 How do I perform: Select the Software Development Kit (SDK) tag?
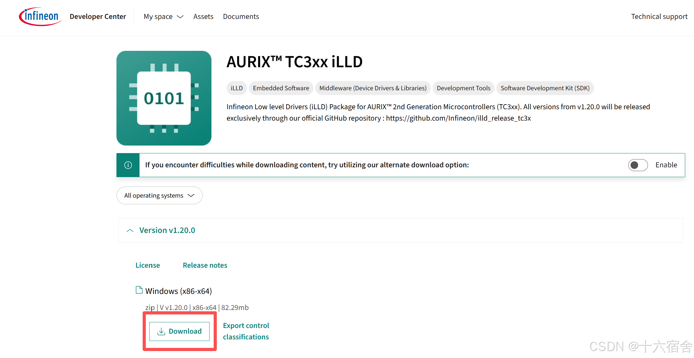pos(545,88)
